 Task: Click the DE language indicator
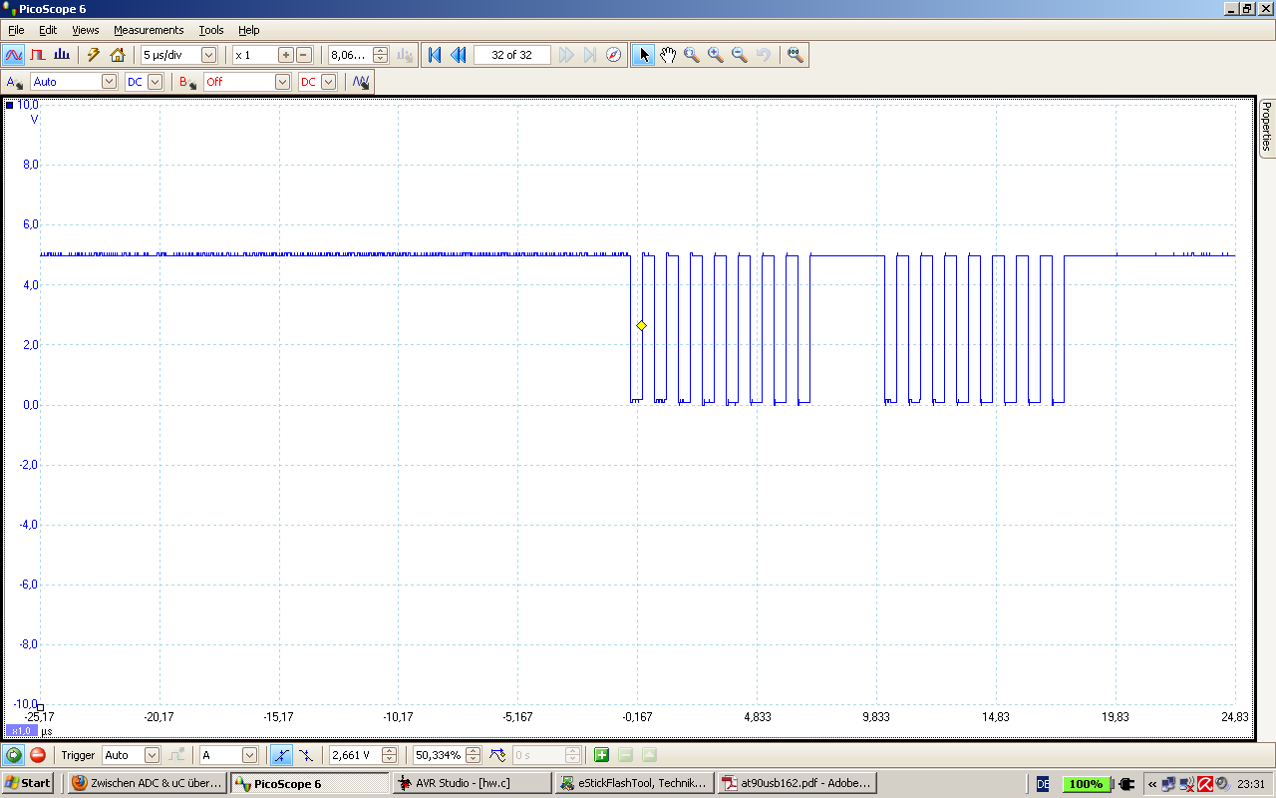(1043, 784)
